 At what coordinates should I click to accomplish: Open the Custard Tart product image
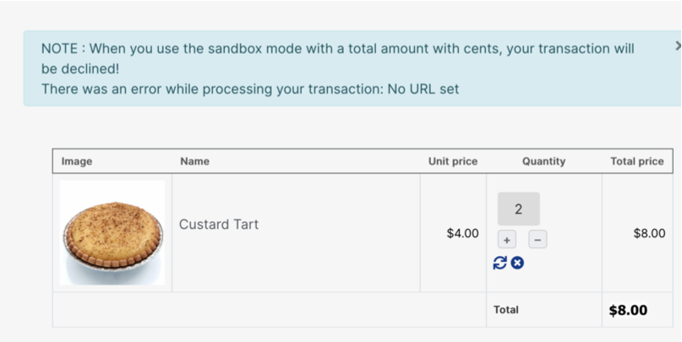coord(112,233)
